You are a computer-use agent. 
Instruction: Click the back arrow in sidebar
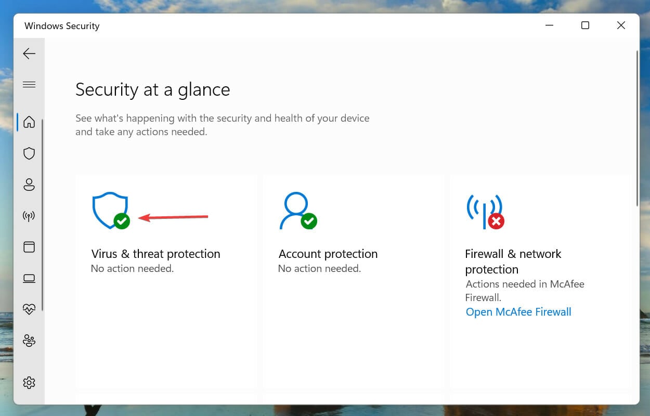(29, 53)
